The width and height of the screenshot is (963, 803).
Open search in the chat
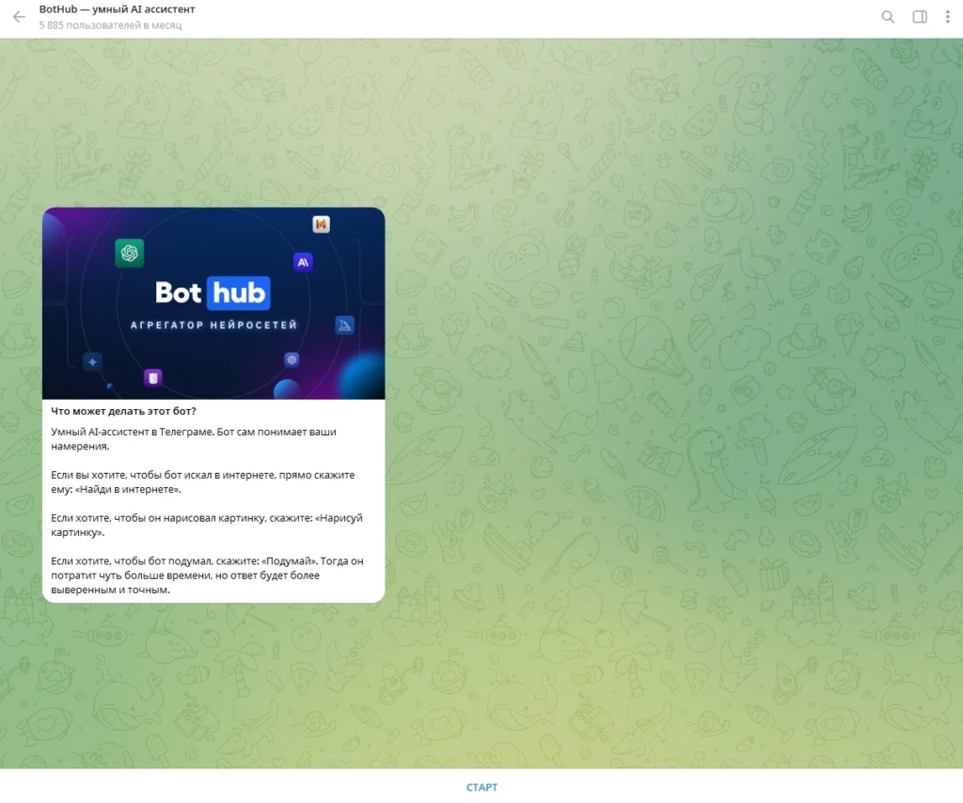click(x=888, y=17)
